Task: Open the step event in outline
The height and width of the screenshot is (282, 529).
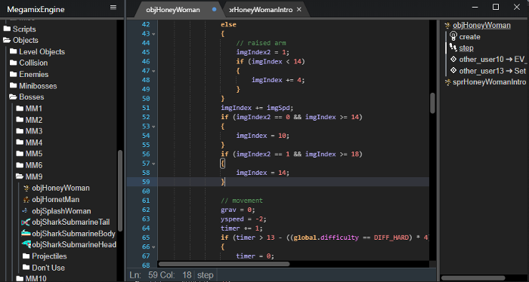Action: click(x=466, y=48)
